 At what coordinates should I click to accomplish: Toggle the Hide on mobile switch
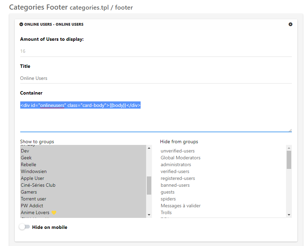[24, 227]
